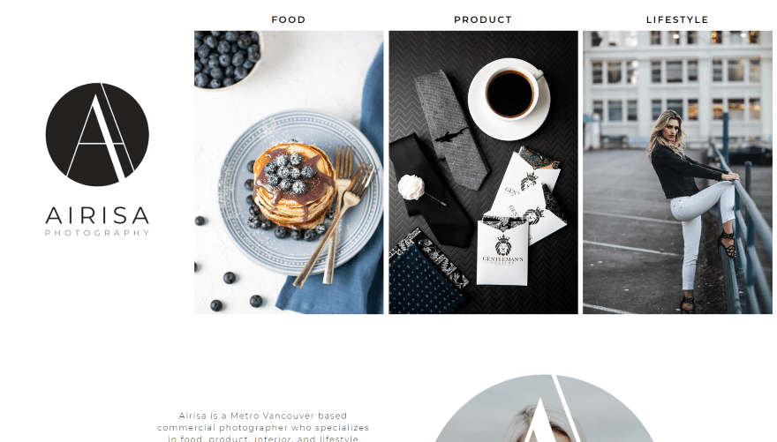Viewport: 777px width, 442px height.
Task: Open the PRODUCT category heading
Action: click(x=483, y=19)
